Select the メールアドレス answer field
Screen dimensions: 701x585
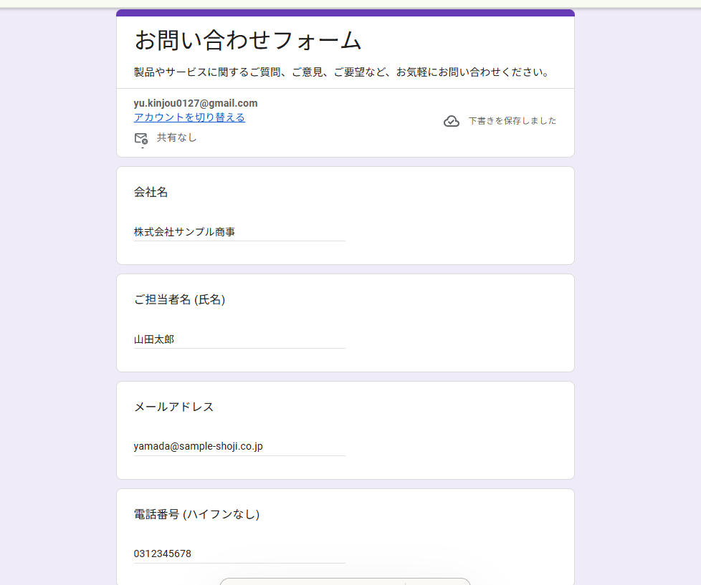239,445
